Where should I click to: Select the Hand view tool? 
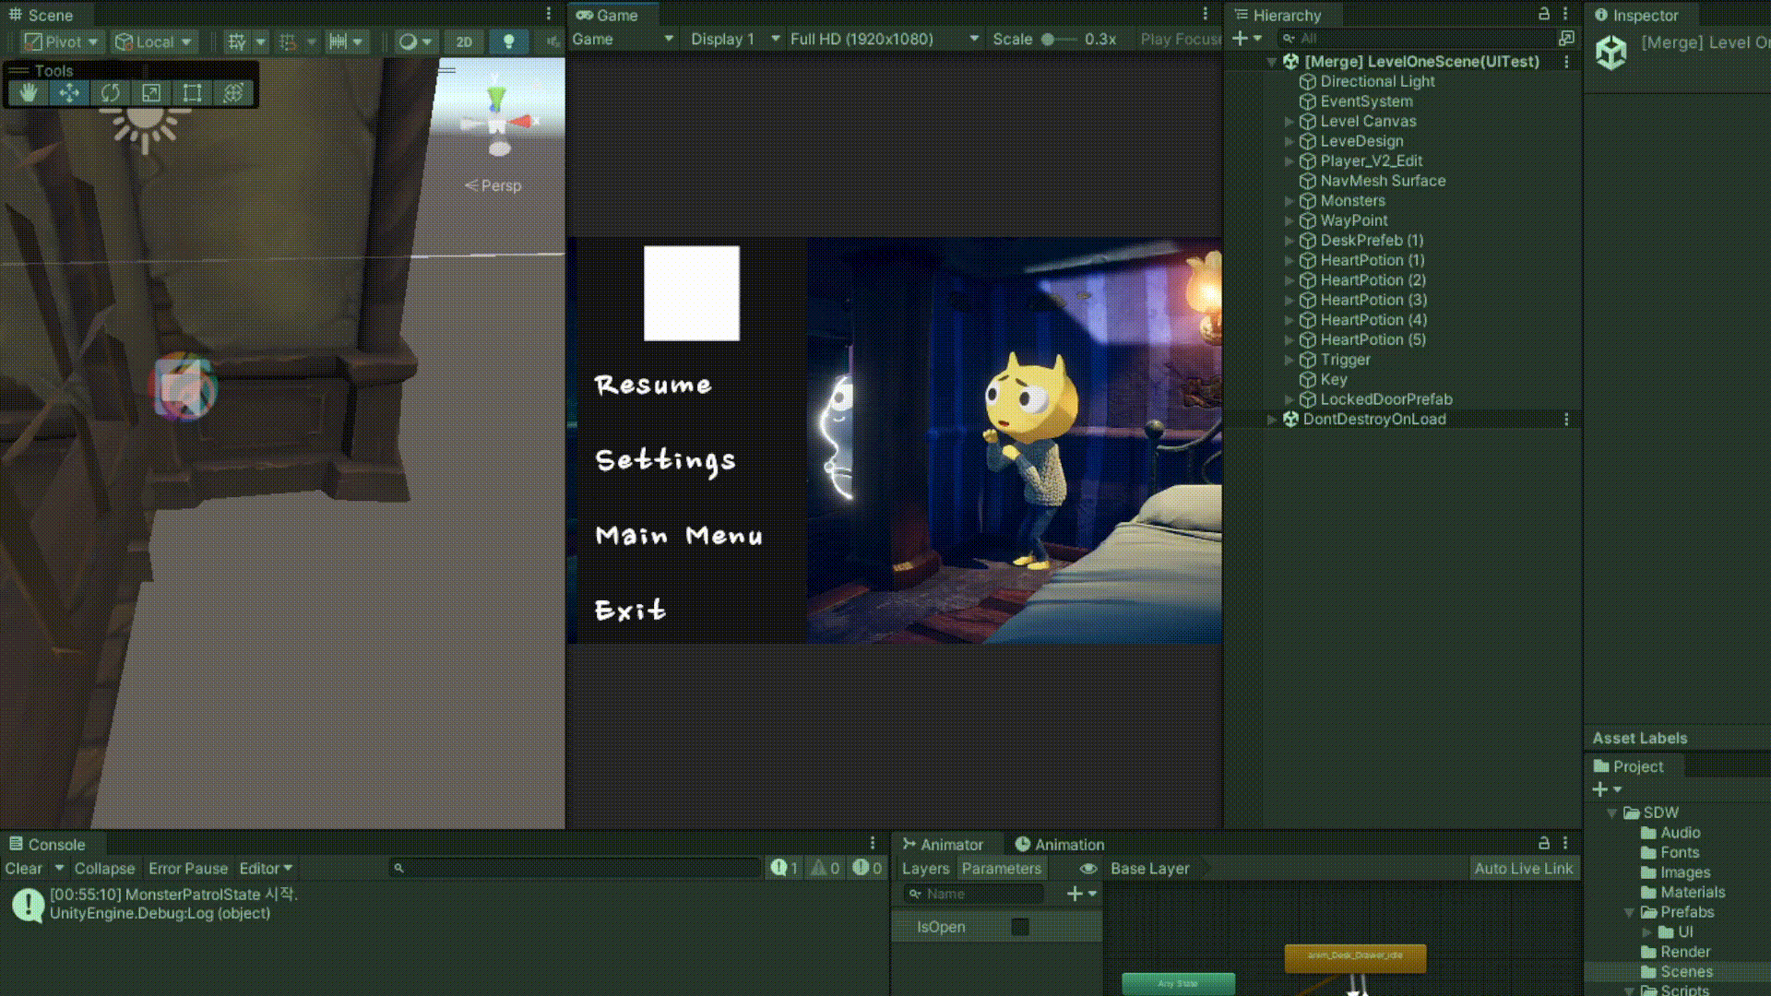coord(29,92)
